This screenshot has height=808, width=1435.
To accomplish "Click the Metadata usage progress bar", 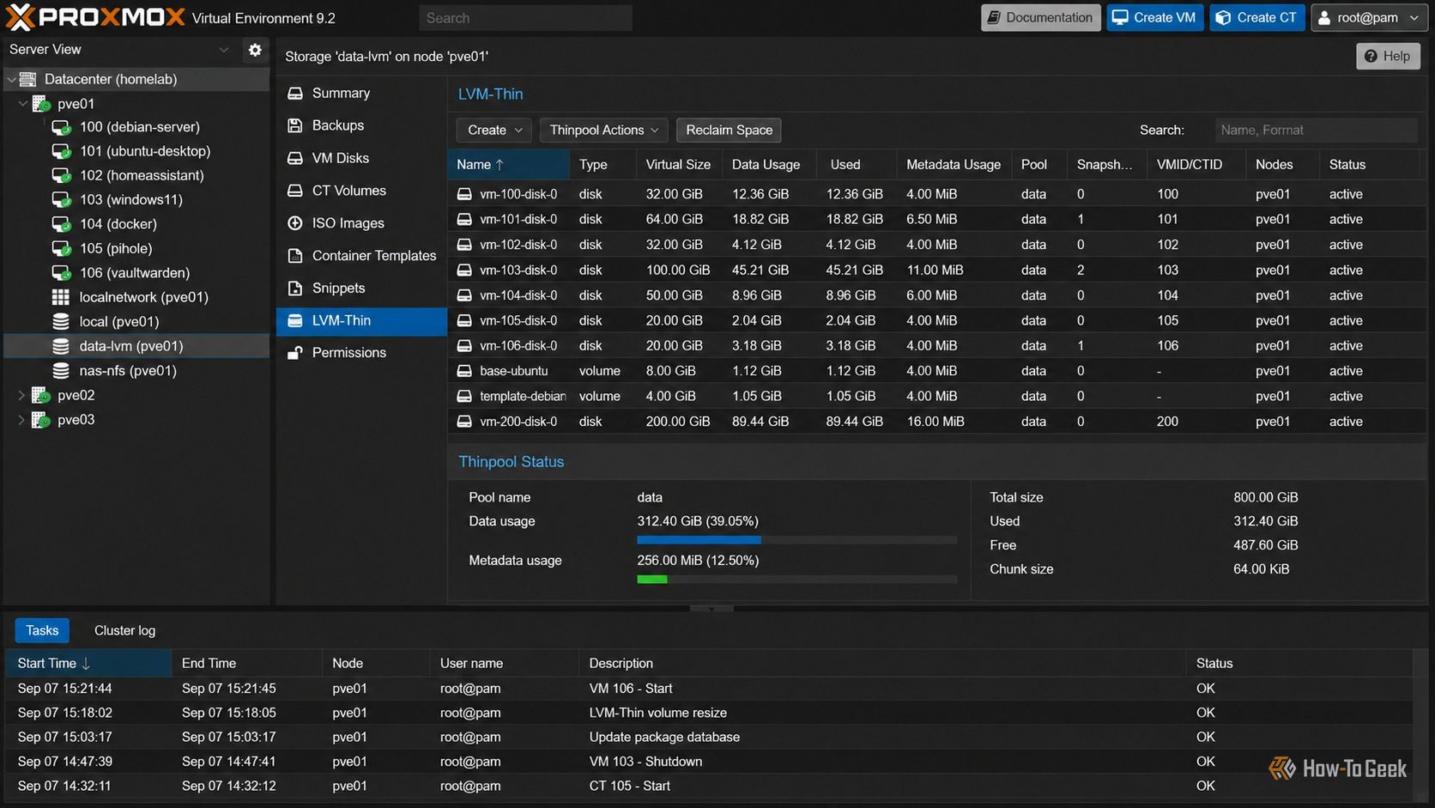I will click(x=796, y=580).
